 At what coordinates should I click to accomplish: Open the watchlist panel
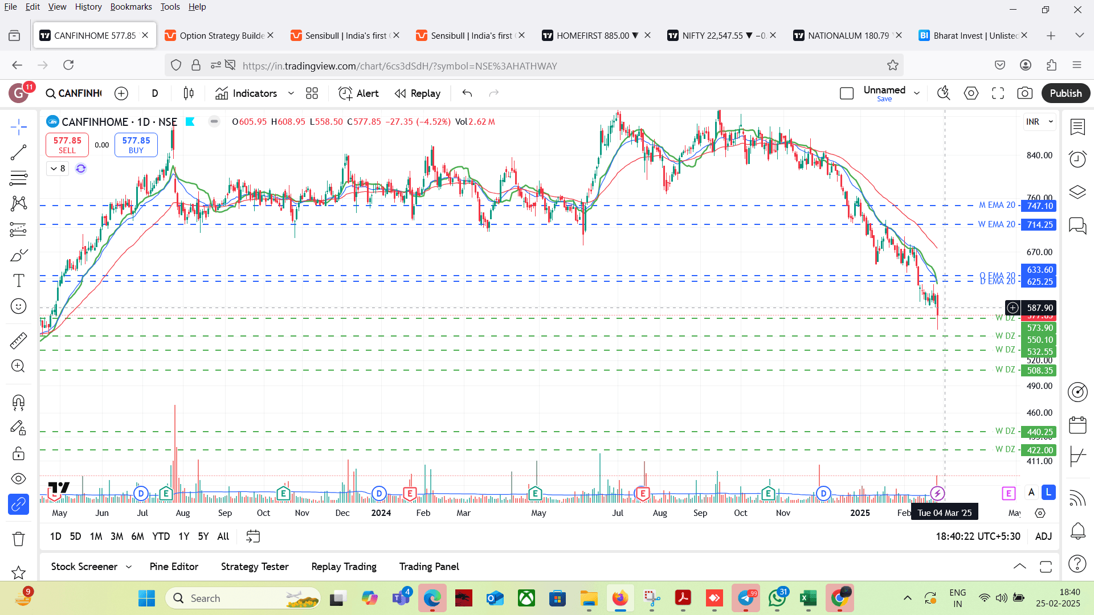1077,126
